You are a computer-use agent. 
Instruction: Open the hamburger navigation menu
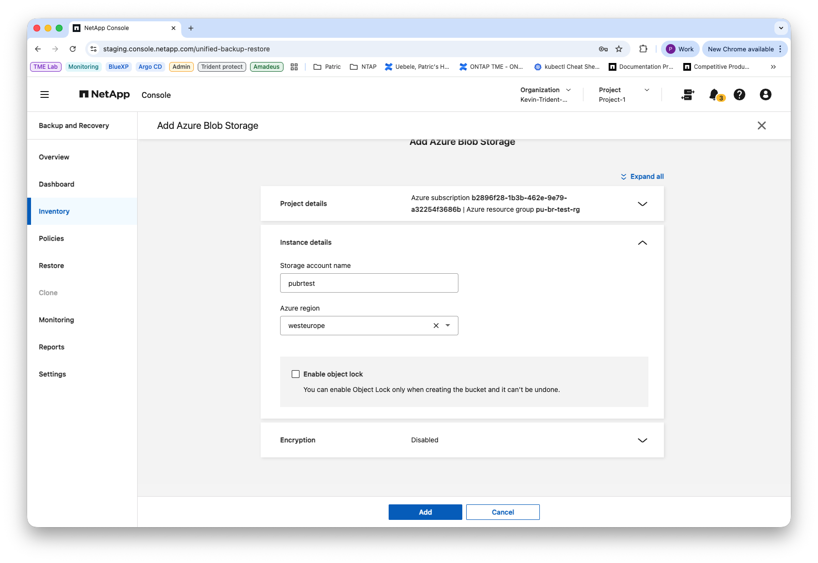click(x=45, y=94)
